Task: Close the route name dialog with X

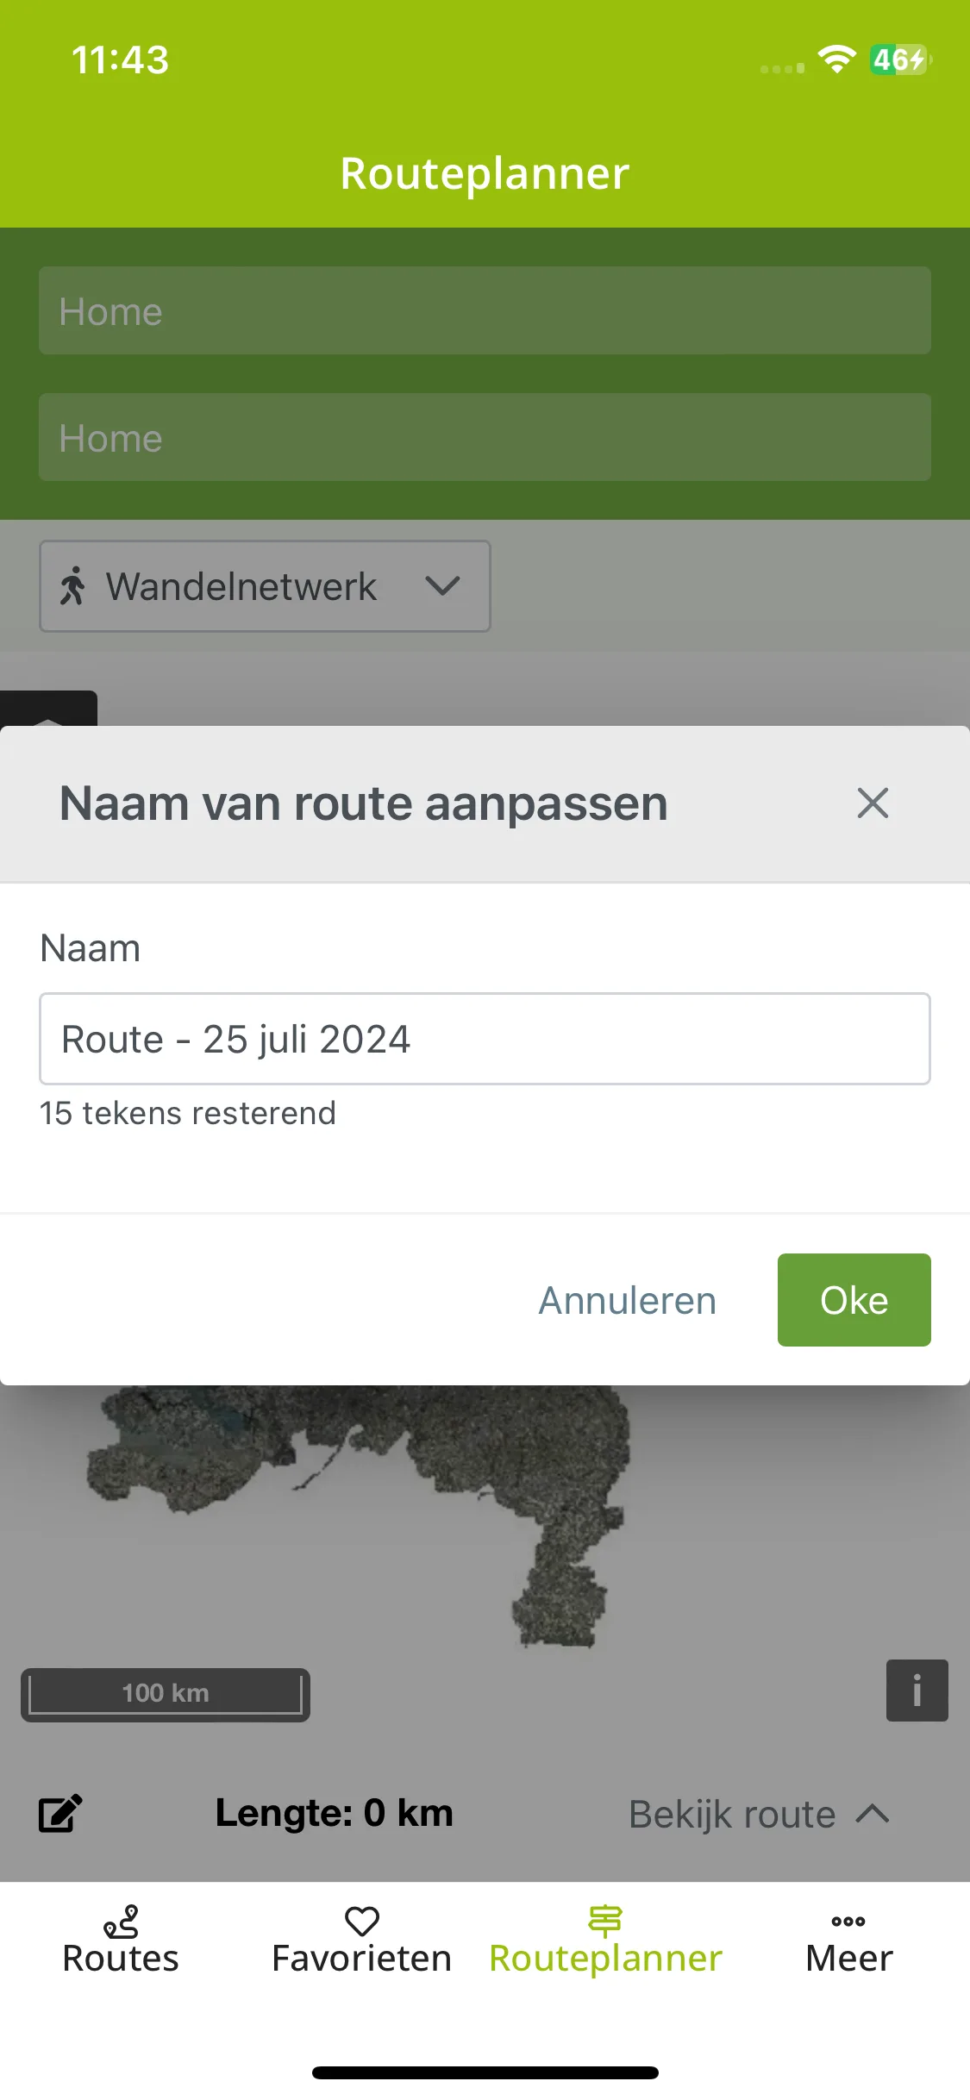Action: (873, 803)
